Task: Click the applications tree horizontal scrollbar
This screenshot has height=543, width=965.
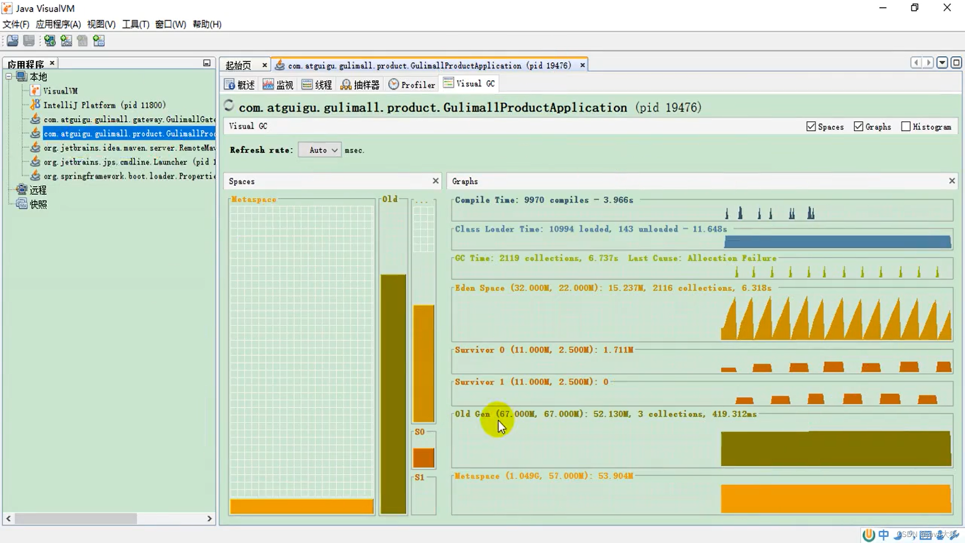Action: pos(75,518)
